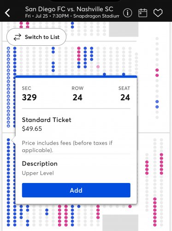Click the Standard Ticket price $49.65
The width and height of the screenshot is (172, 231).
click(x=32, y=129)
